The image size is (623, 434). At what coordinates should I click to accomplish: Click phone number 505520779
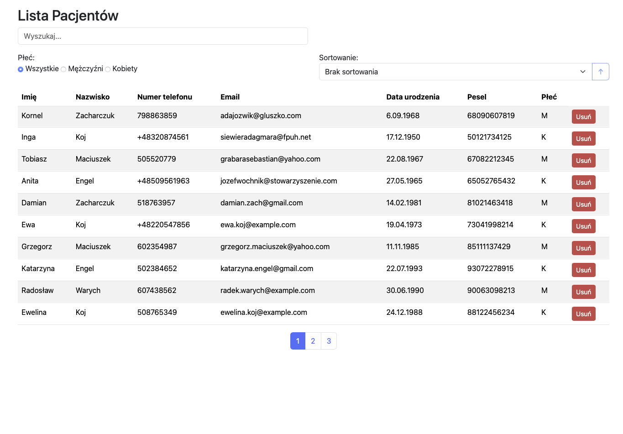pyautogui.click(x=157, y=159)
